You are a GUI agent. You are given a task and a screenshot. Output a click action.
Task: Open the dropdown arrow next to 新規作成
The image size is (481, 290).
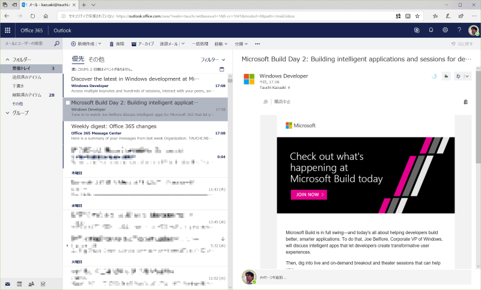point(100,44)
